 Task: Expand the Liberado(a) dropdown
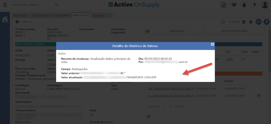click(177, 31)
